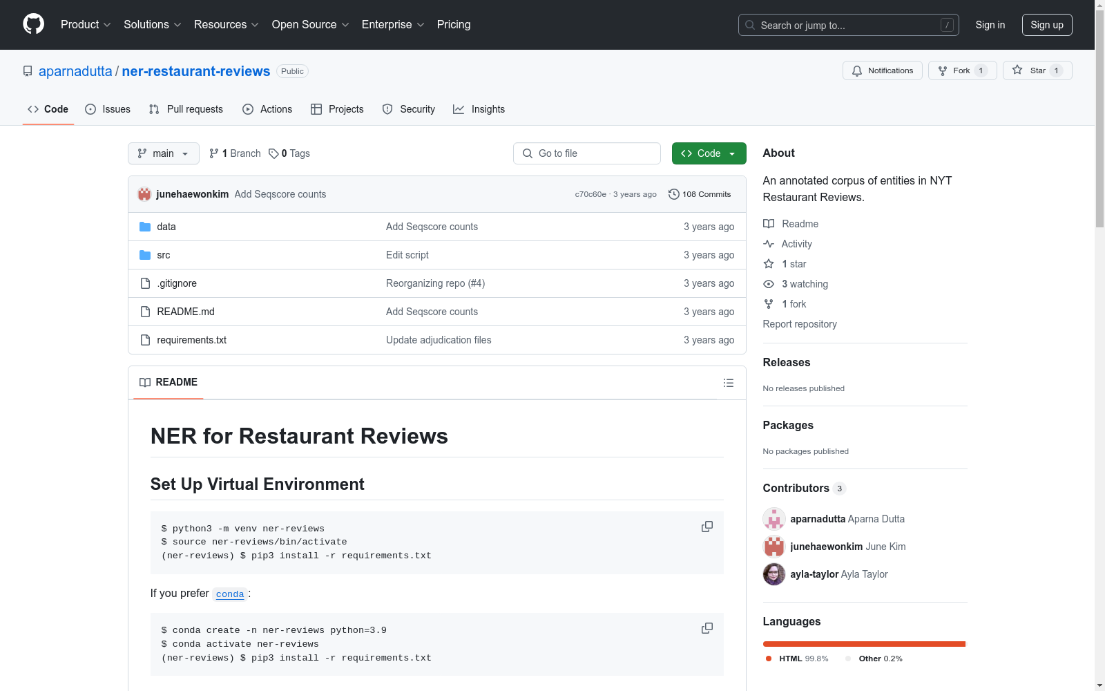Open the Reorganizing repo (#4) commit message
Screen dimensions: 1105x691
pos(436,283)
